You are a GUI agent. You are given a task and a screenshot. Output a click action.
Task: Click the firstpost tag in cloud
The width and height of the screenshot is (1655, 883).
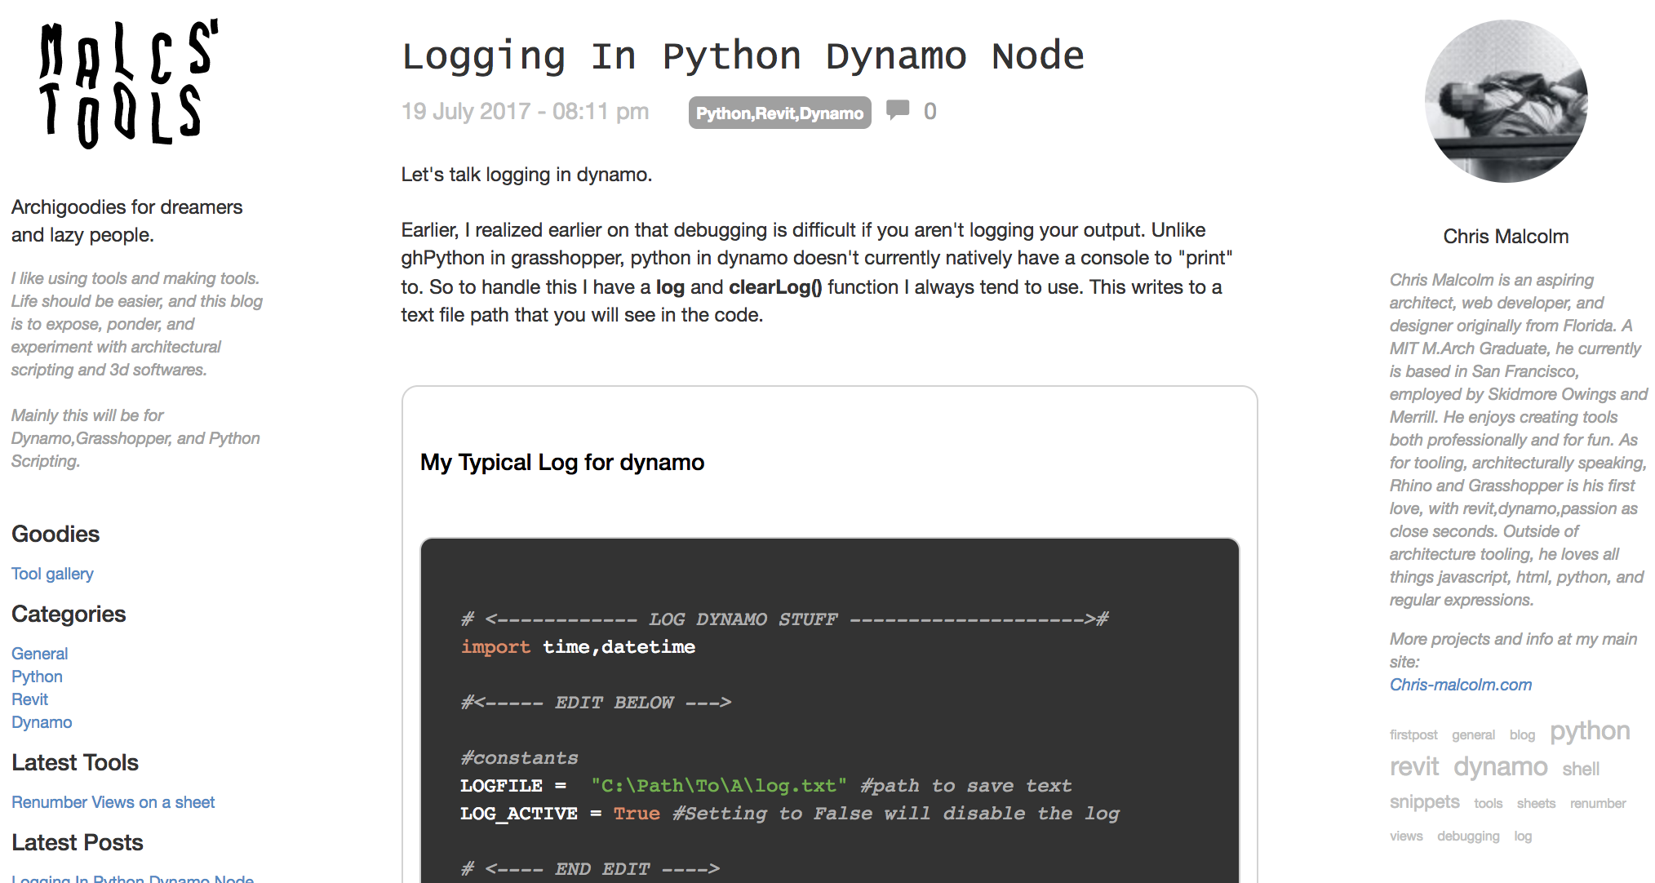coord(1413,735)
